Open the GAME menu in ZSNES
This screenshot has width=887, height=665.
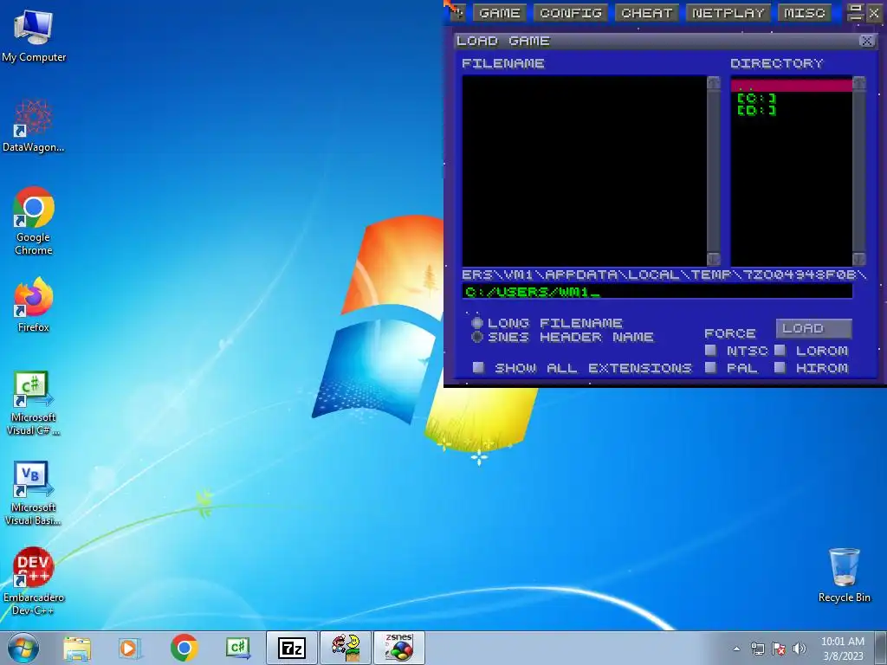pos(500,13)
